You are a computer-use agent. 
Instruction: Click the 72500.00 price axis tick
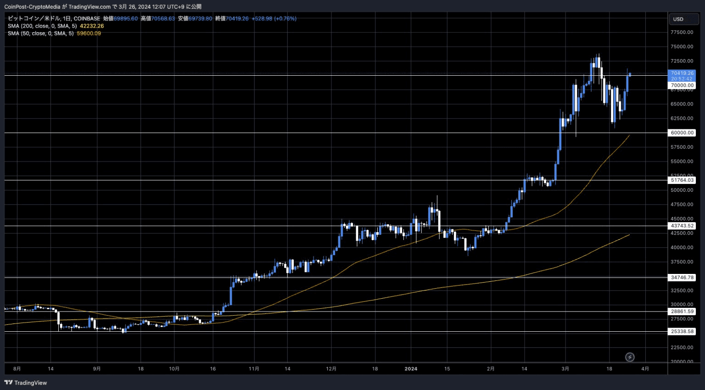point(682,61)
